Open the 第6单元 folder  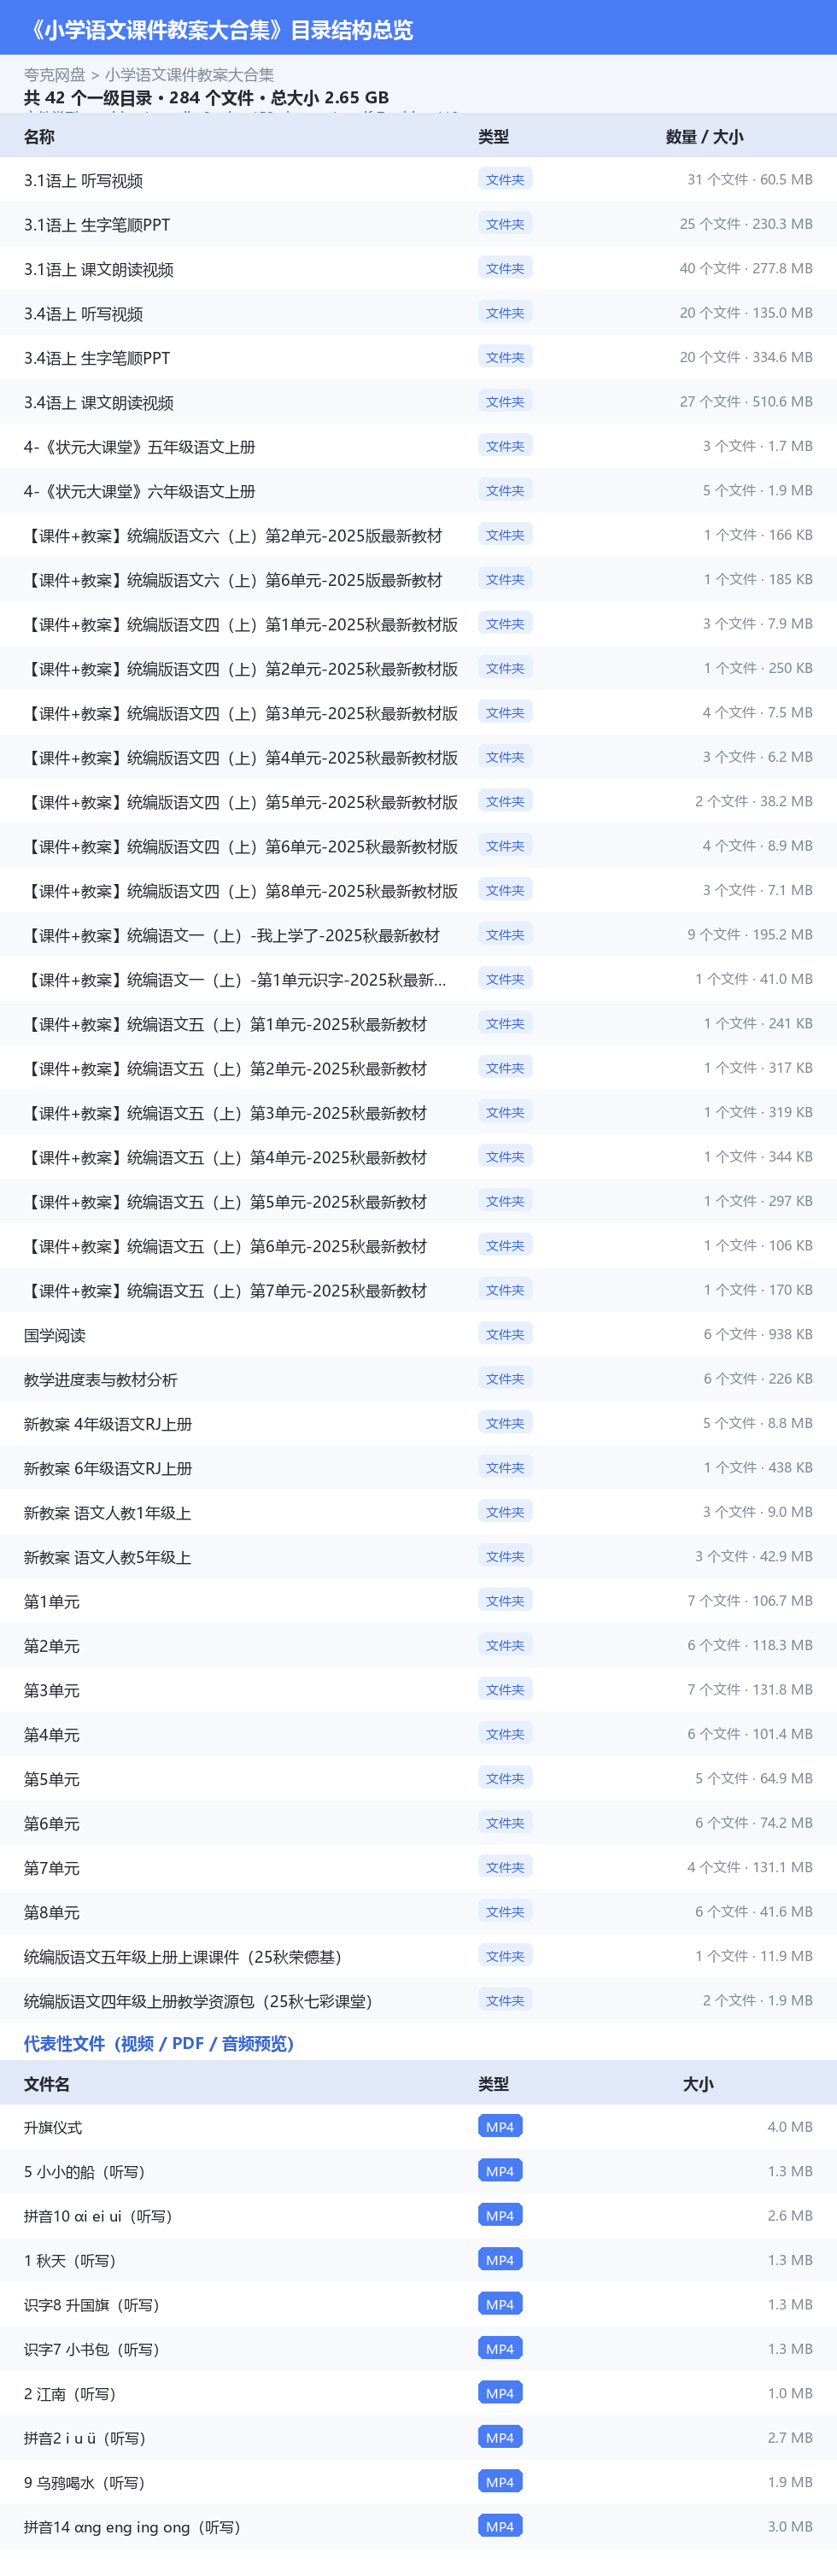pos(418,1823)
